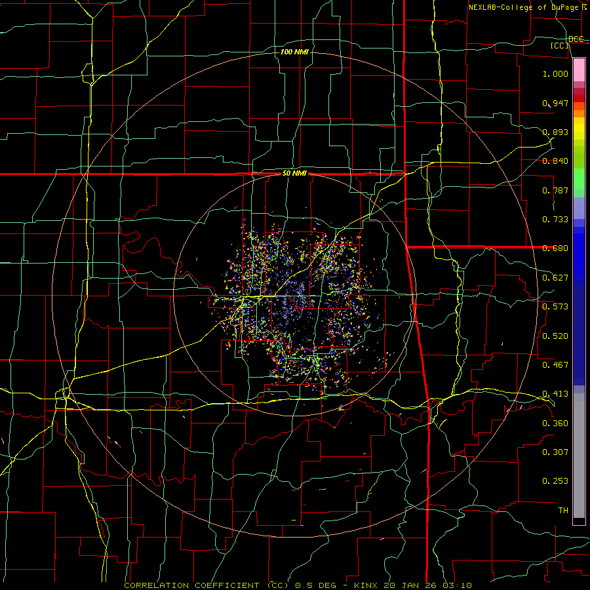The width and height of the screenshot is (590, 590).
Task: Click the TH threshold label
Action: click(x=563, y=511)
